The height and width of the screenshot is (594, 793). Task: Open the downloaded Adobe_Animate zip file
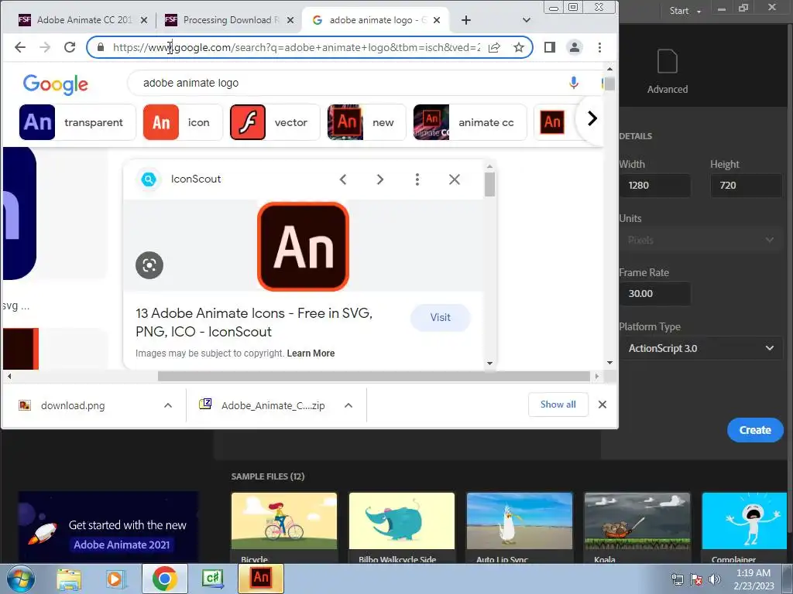262,405
